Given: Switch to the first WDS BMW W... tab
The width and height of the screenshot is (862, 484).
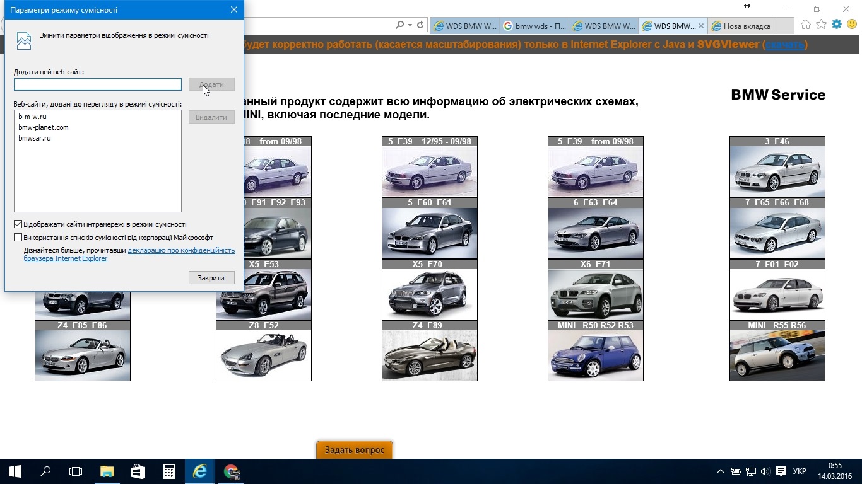Looking at the screenshot, I should [x=466, y=26].
